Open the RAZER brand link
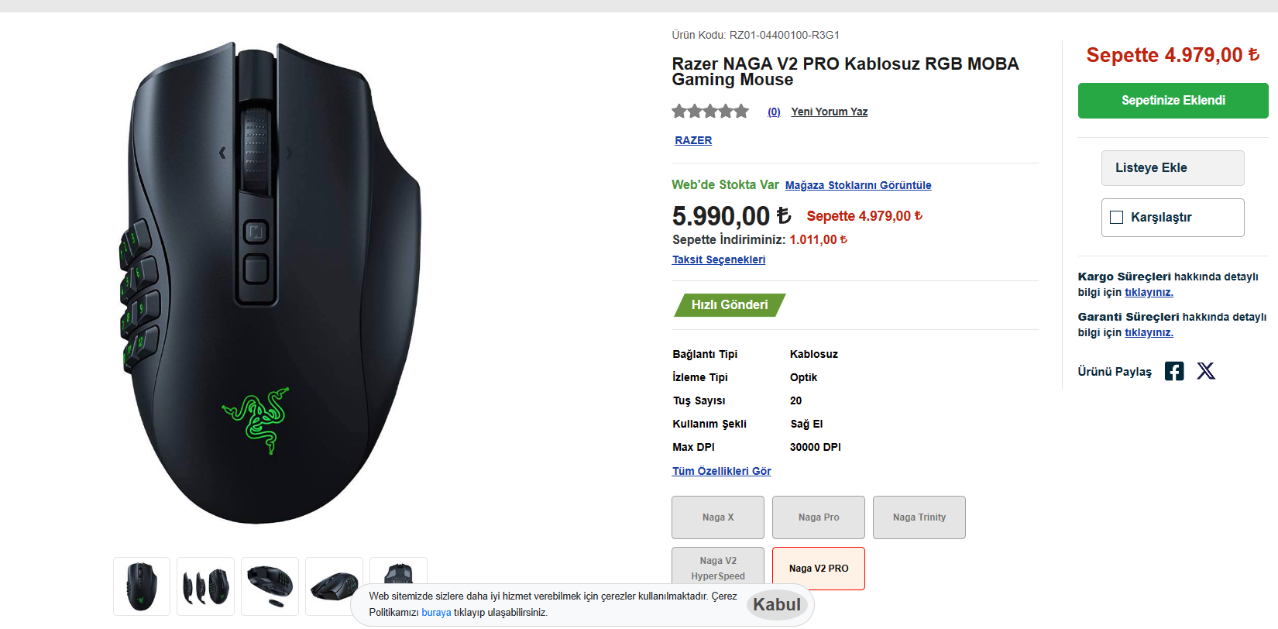The width and height of the screenshot is (1278, 629). coord(693,140)
